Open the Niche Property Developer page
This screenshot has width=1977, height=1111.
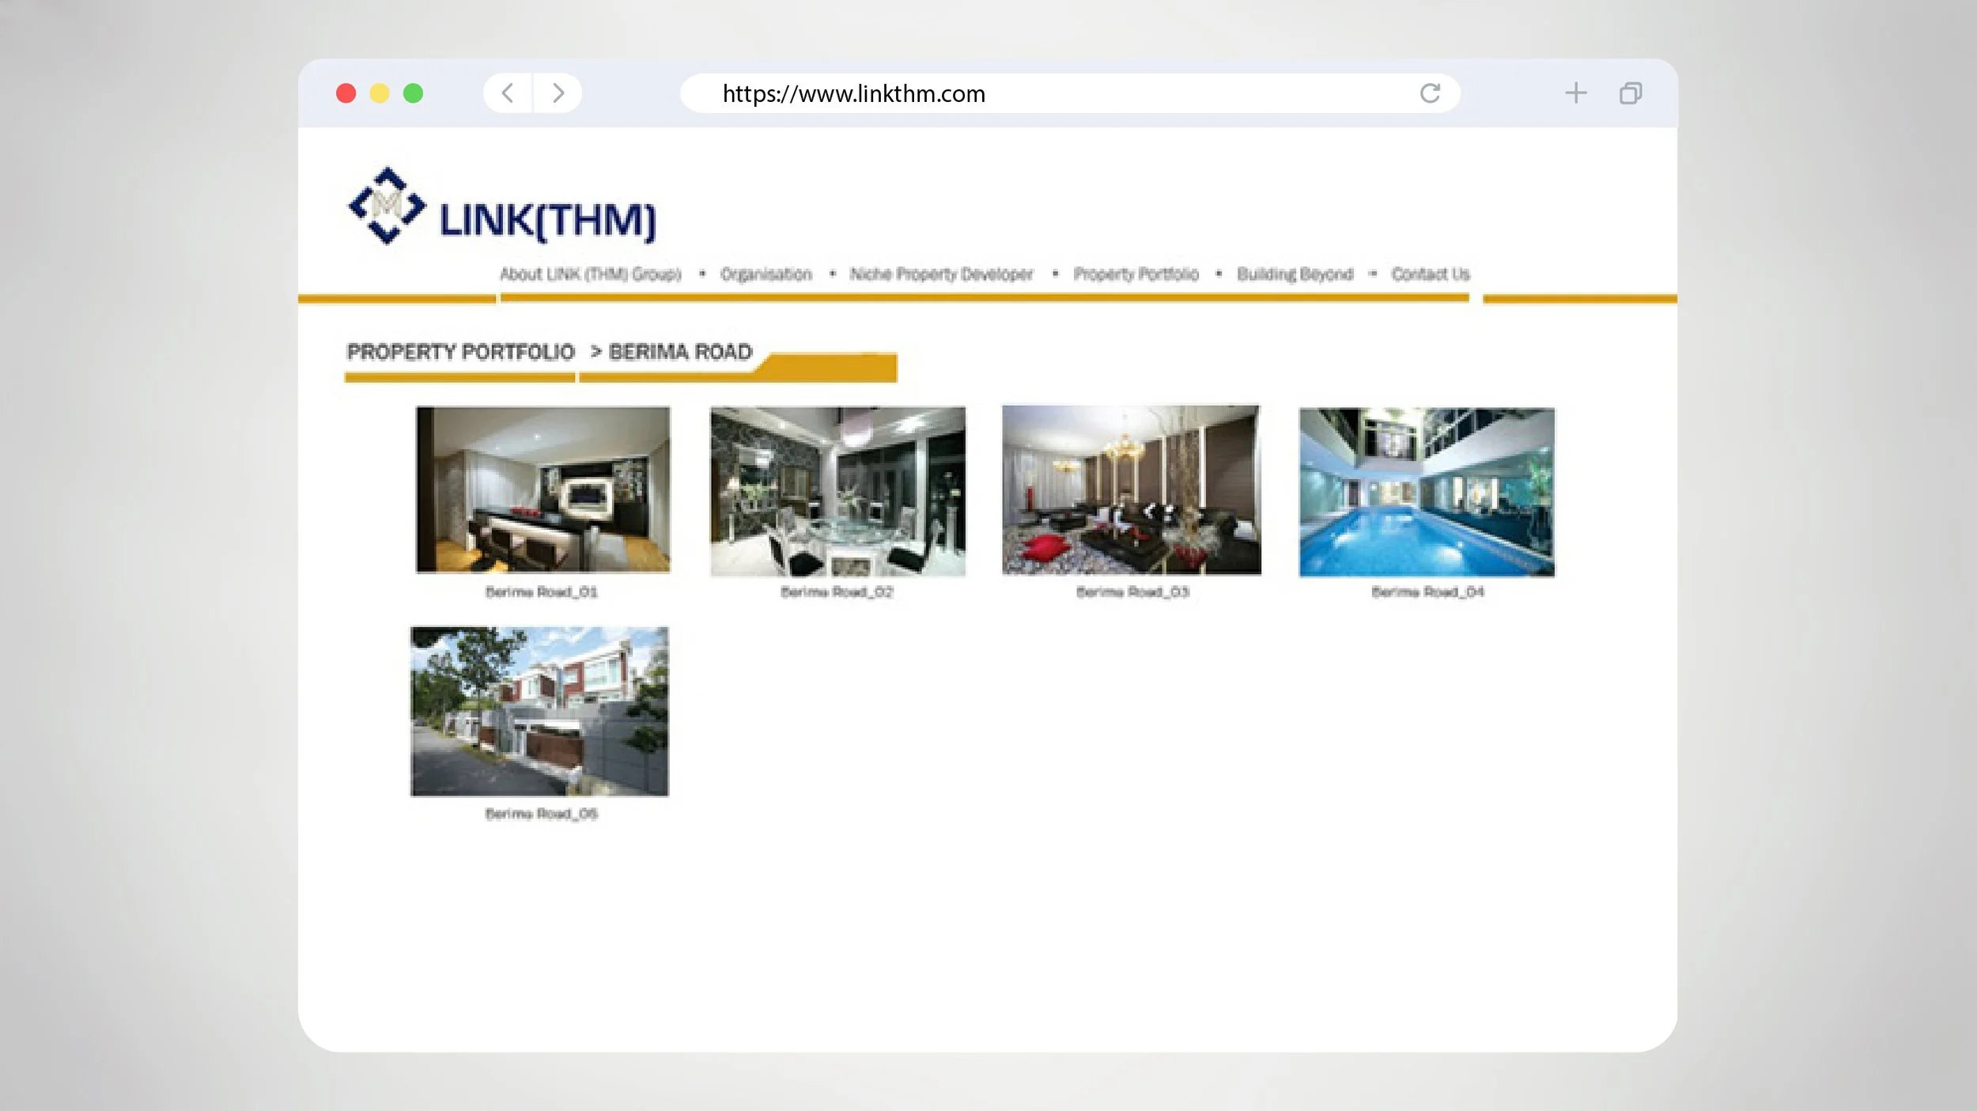pyautogui.click(x=941, y=274)
